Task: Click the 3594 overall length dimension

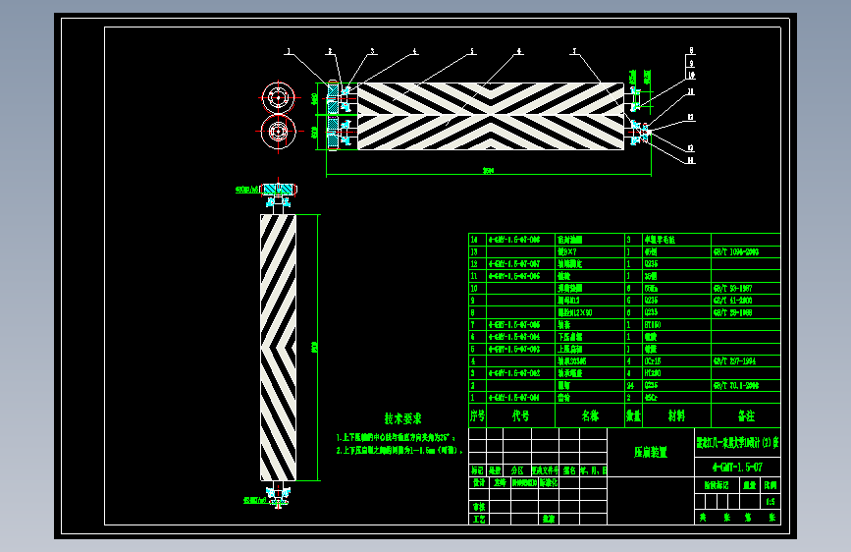Action: pyautogui.click(x=488, y=171)
